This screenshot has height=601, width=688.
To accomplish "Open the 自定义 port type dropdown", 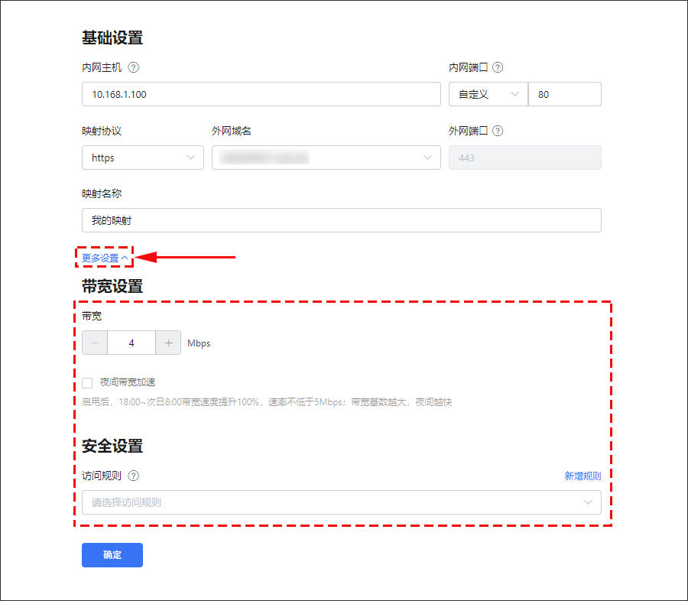I will pyautogui.click(x=488, y=94).
